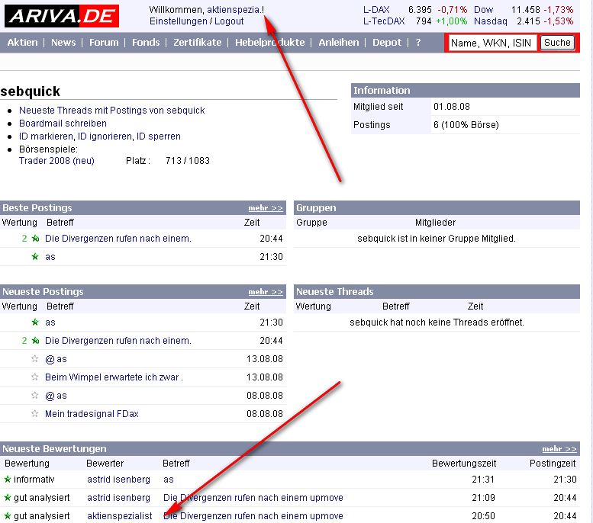Open the Anleihen menu item
This screenshot has height=523, width=593.
tap(339, 43)
